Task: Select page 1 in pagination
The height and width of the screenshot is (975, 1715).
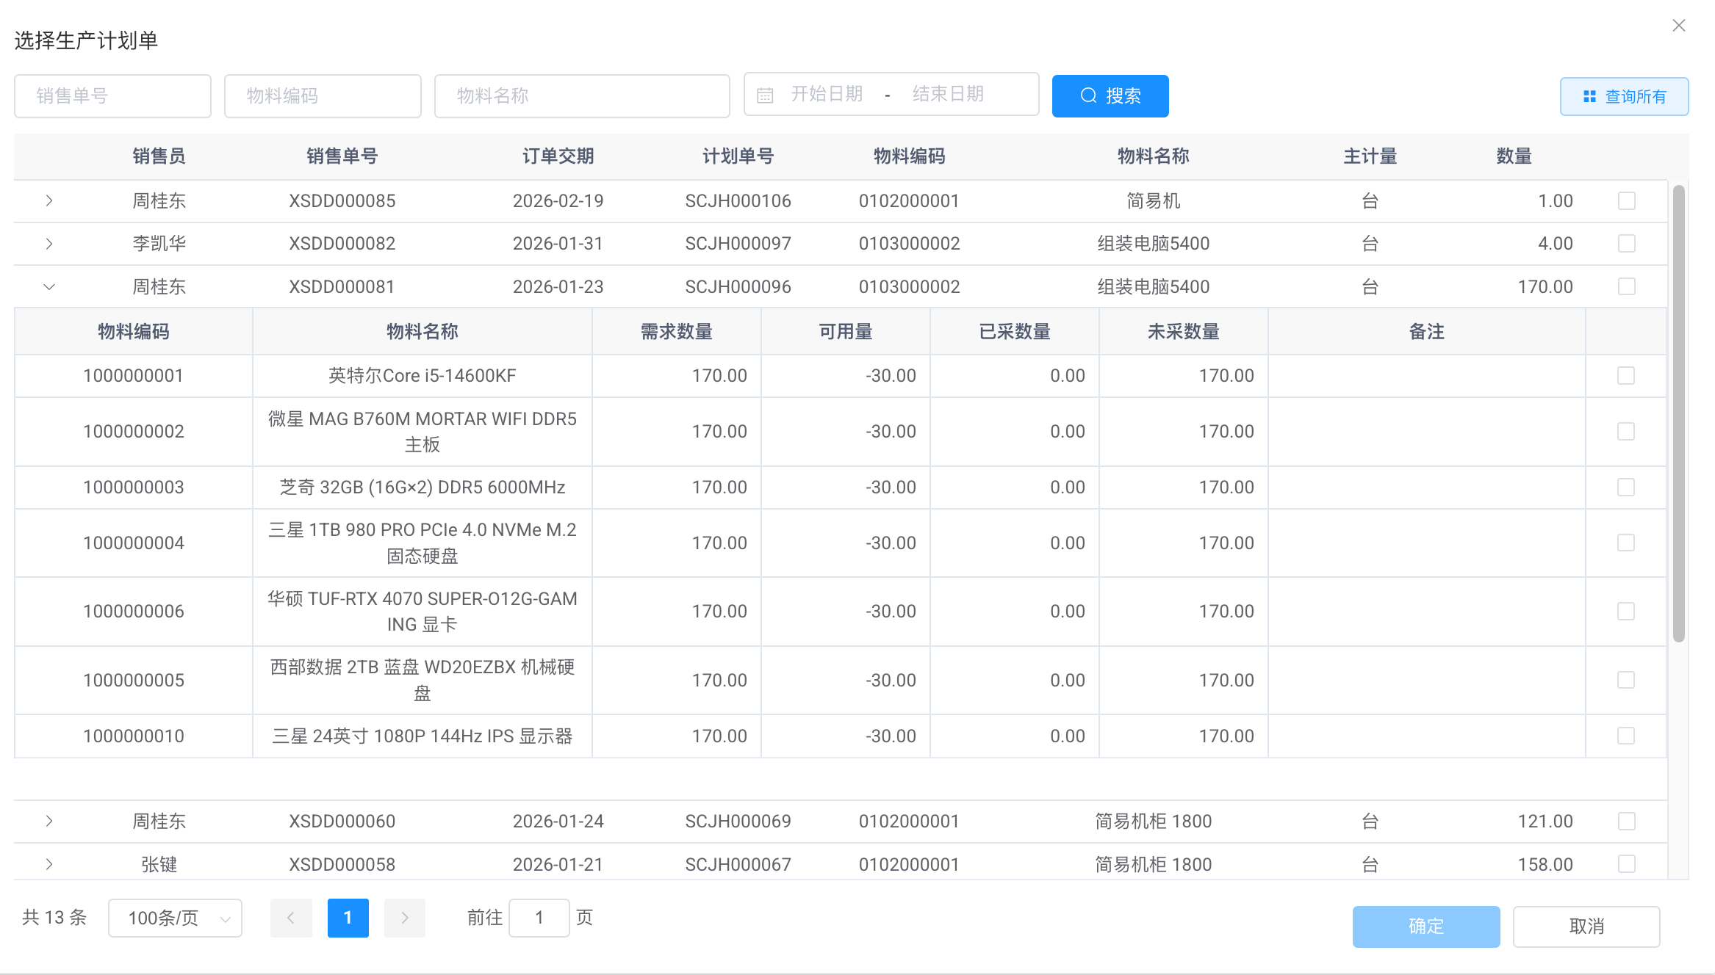Action: pyautogui.click(x=348, y=918)
